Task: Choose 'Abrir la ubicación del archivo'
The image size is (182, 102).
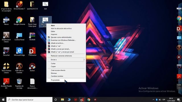Action: (x=66, y=28)
